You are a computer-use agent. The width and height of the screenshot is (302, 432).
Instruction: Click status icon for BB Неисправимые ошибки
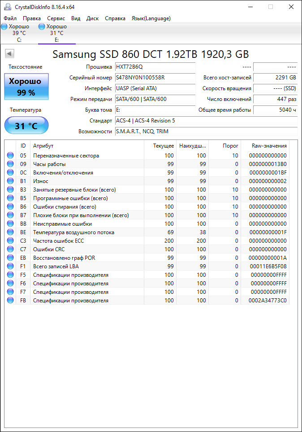pyautogui.click(x=10, y=224)
